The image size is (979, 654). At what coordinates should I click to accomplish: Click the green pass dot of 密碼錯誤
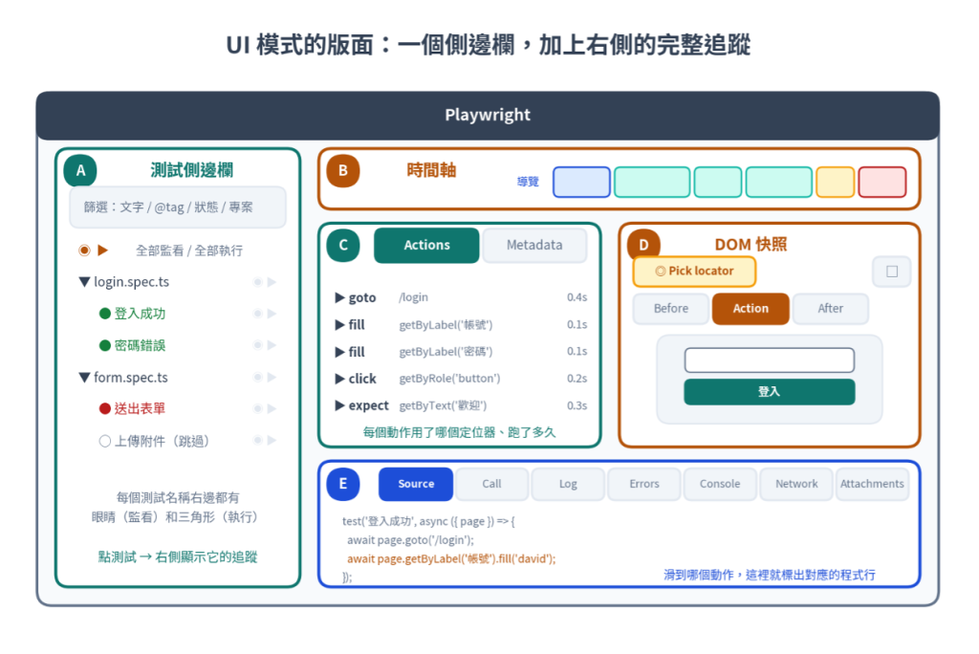[105, 345]
